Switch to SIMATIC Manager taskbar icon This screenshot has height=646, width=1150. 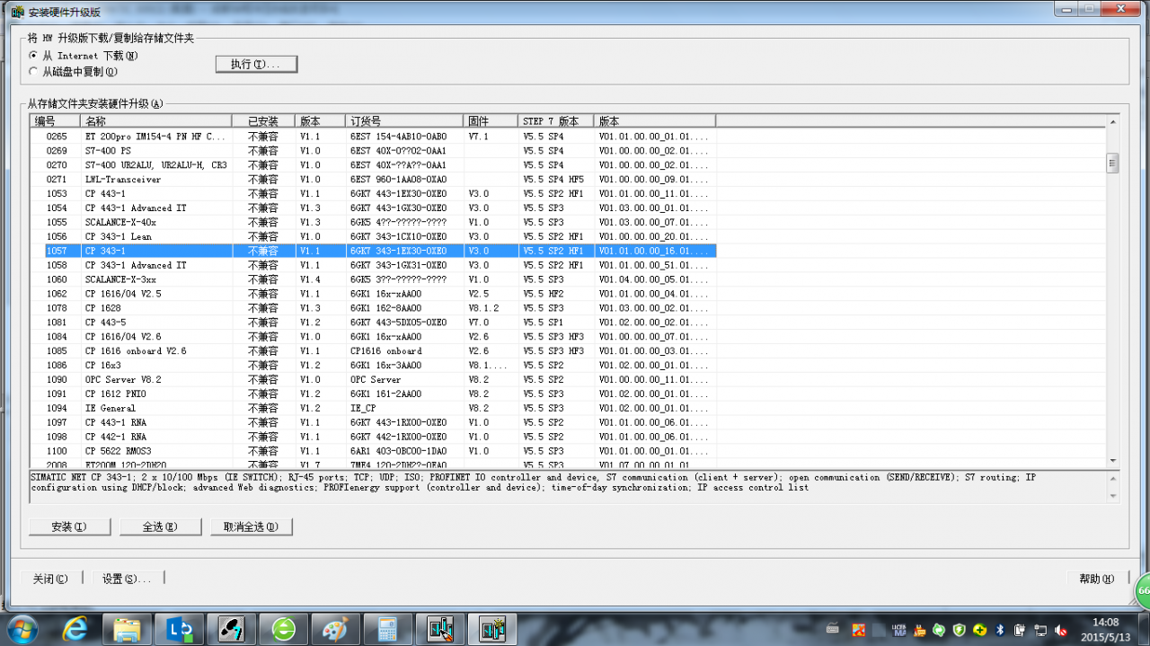(440, 629)
